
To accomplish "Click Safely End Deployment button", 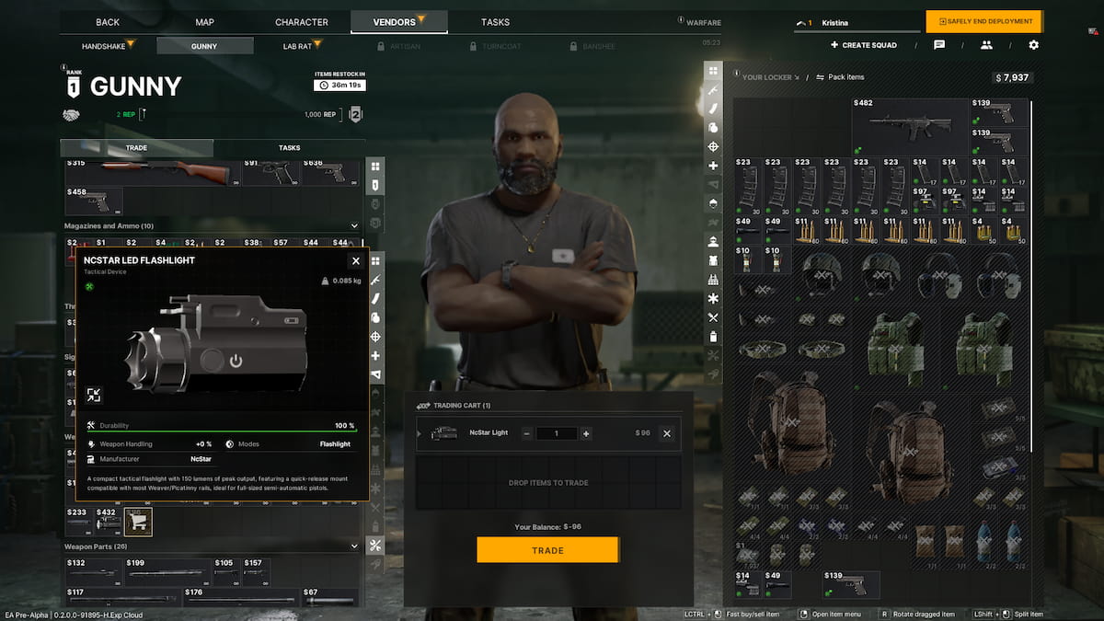I will pyautogui.click(x=983, y=21).
